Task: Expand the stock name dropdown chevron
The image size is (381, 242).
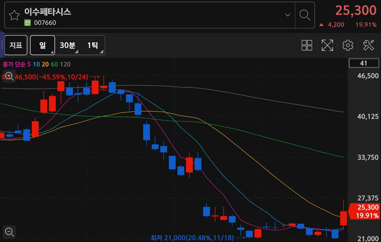Action: pyautogui.click(x=288, y=15)
